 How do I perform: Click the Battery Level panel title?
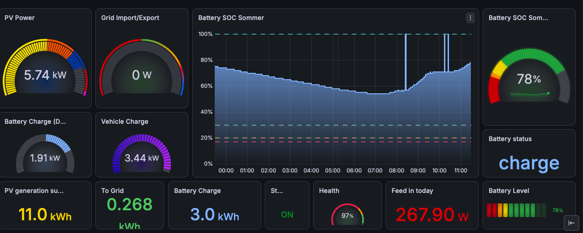[509, 191]
